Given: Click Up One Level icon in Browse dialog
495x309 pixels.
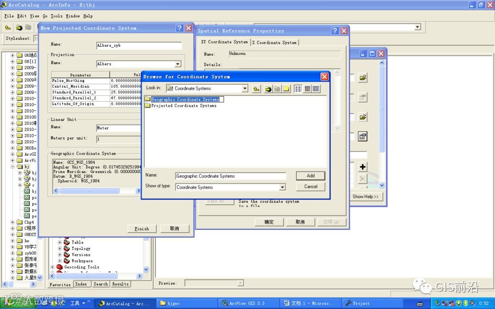Looking at the screenshot, I should tap(256, 89).
